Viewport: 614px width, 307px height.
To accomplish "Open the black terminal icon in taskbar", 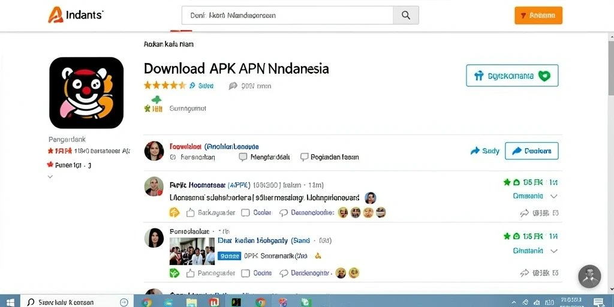I will (x=236, y=302).
